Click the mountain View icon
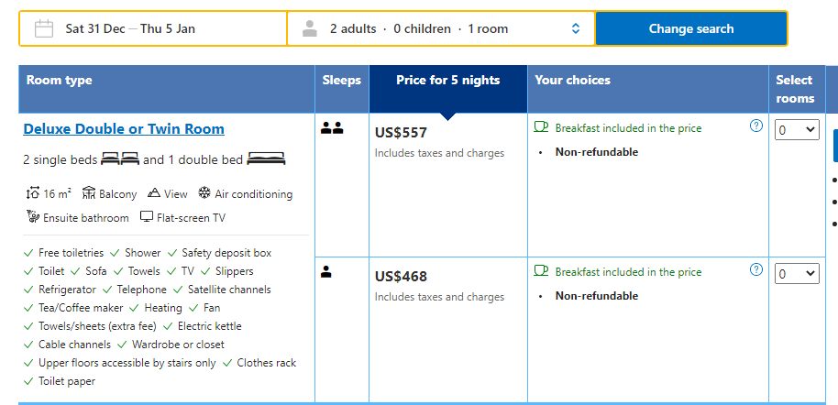Screen dimensions: 838x405 (154, 193)
